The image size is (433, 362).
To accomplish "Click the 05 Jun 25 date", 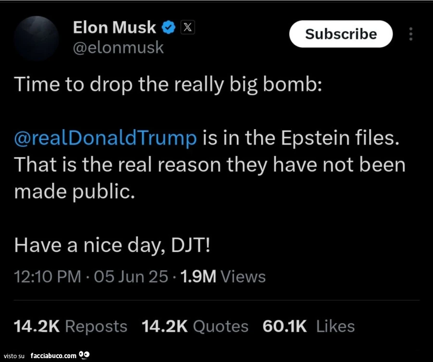I will [x=131, y=277].
